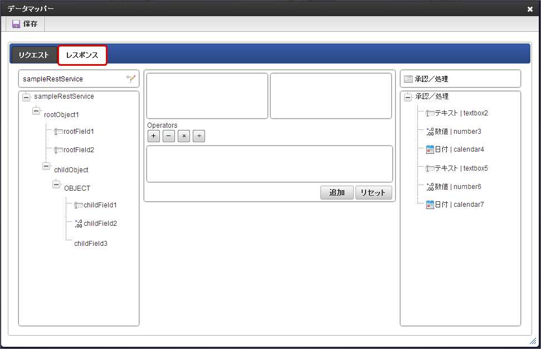The image size is (541, 349).
Task: Collapse the rootObject1 node
Action: (x=36, y=111)
